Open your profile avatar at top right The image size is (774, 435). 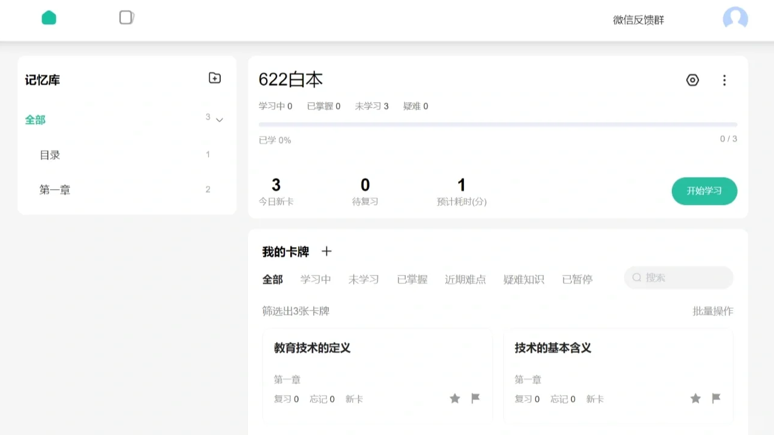[x=735, y=19]
